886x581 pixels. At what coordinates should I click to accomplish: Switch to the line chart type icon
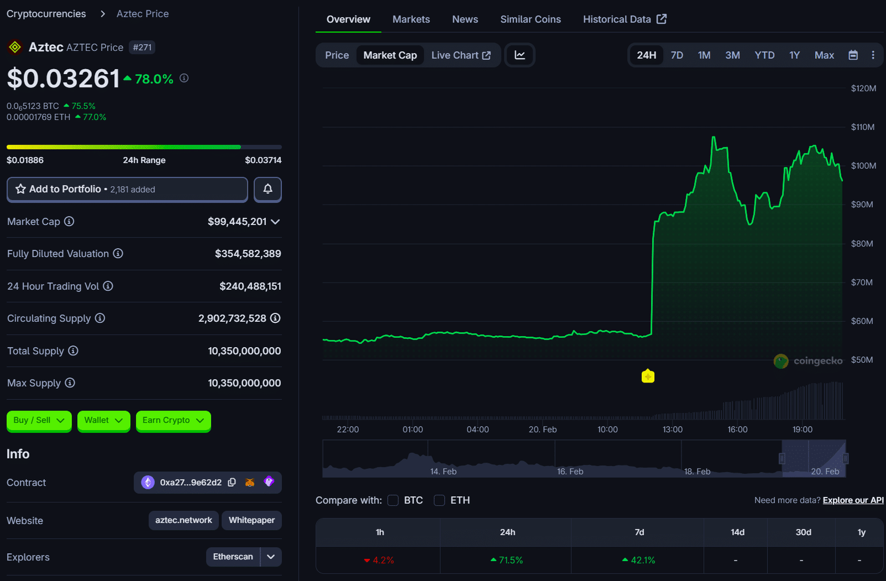pyautogui.click(x=519, y=55)
